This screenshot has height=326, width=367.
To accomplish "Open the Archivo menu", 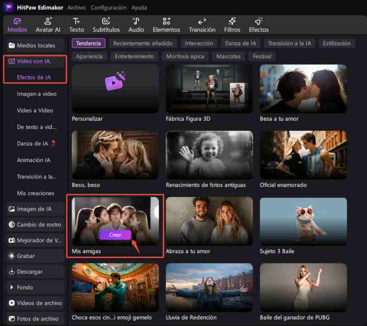I will (x=77, y=8).
